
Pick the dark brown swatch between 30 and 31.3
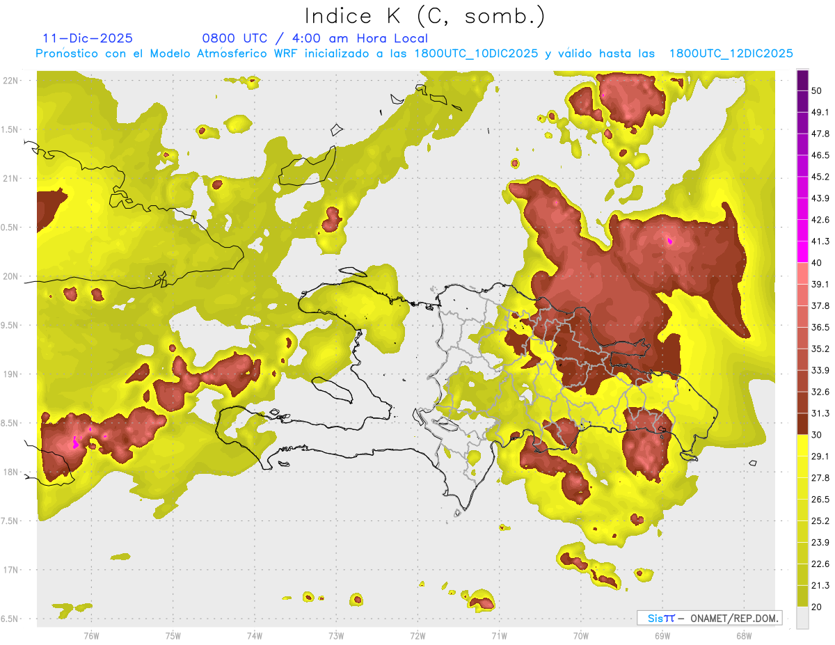point(803,424)
